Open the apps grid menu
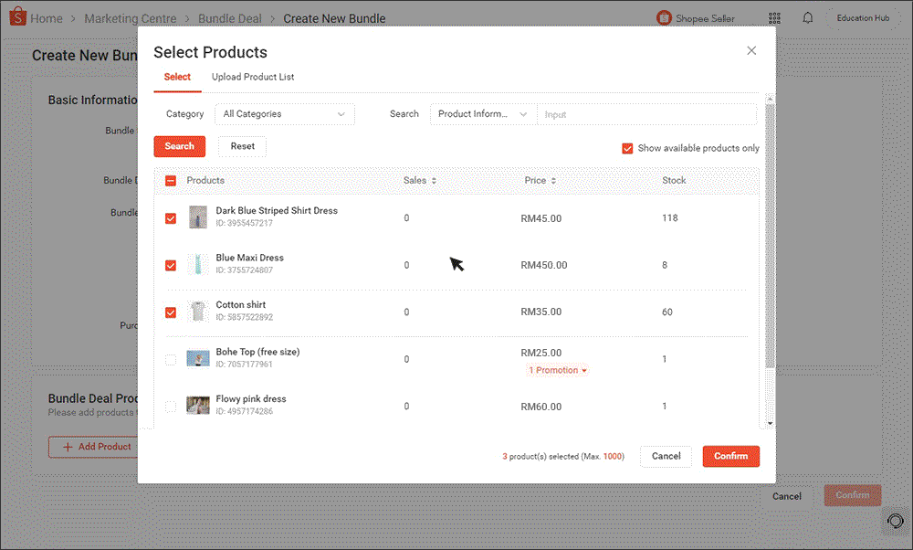The width and height of the screenshot is (913, 550). point(774,18)
